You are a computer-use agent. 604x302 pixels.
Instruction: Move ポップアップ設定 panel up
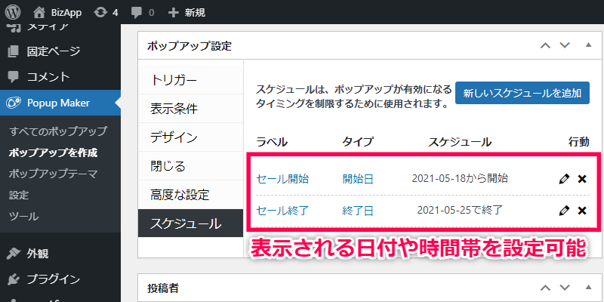545,45
